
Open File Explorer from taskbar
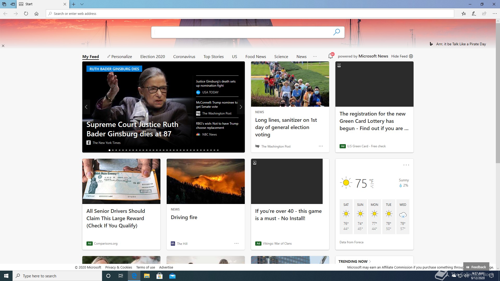point(147,276)
